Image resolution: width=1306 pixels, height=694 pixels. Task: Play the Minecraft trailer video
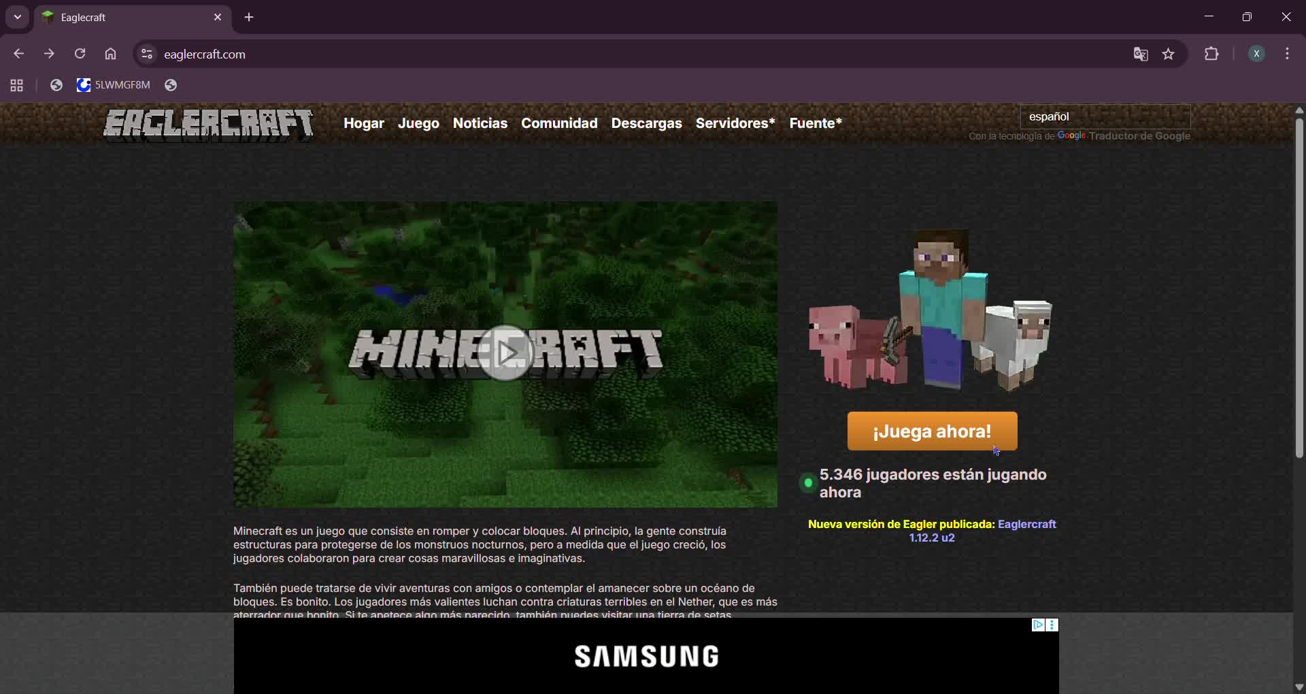click(505, 352)
